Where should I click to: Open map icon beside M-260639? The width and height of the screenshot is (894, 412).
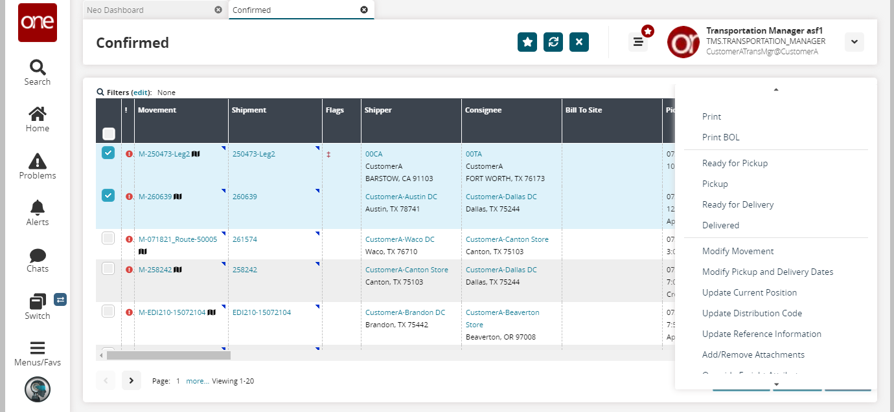[178, 197]
